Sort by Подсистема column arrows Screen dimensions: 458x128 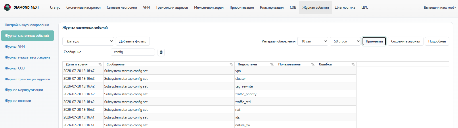click(272, 64)
